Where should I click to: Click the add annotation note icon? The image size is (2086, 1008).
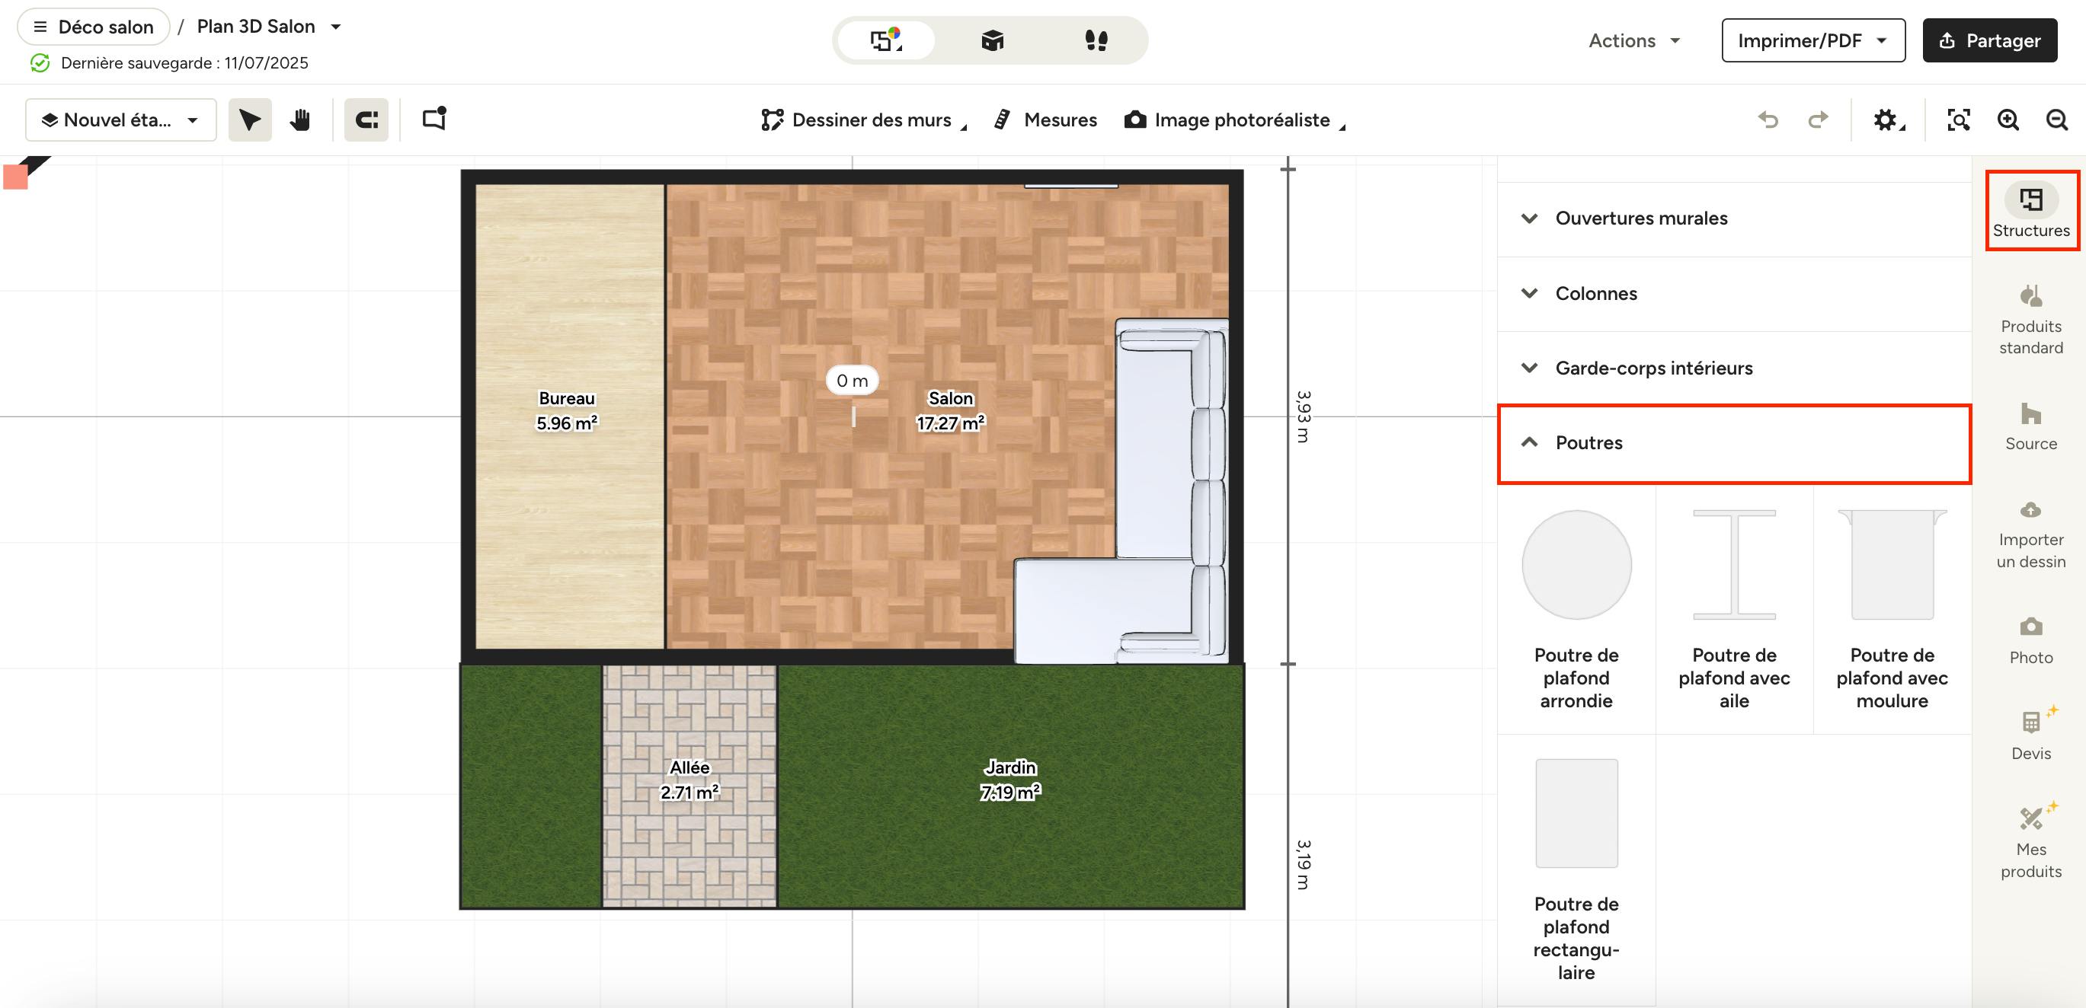tap(434, 119)
